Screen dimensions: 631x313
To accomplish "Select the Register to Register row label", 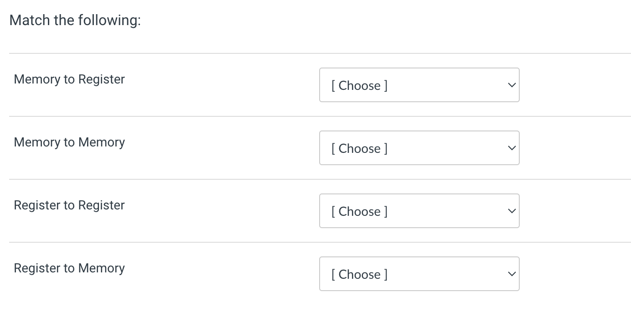I will pyautogui.click(x=69, y=205).
